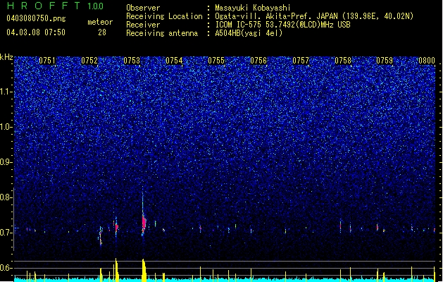Click the meteor count value 28
The width and height of the screenshot is (443, 282).
[102, 32]
